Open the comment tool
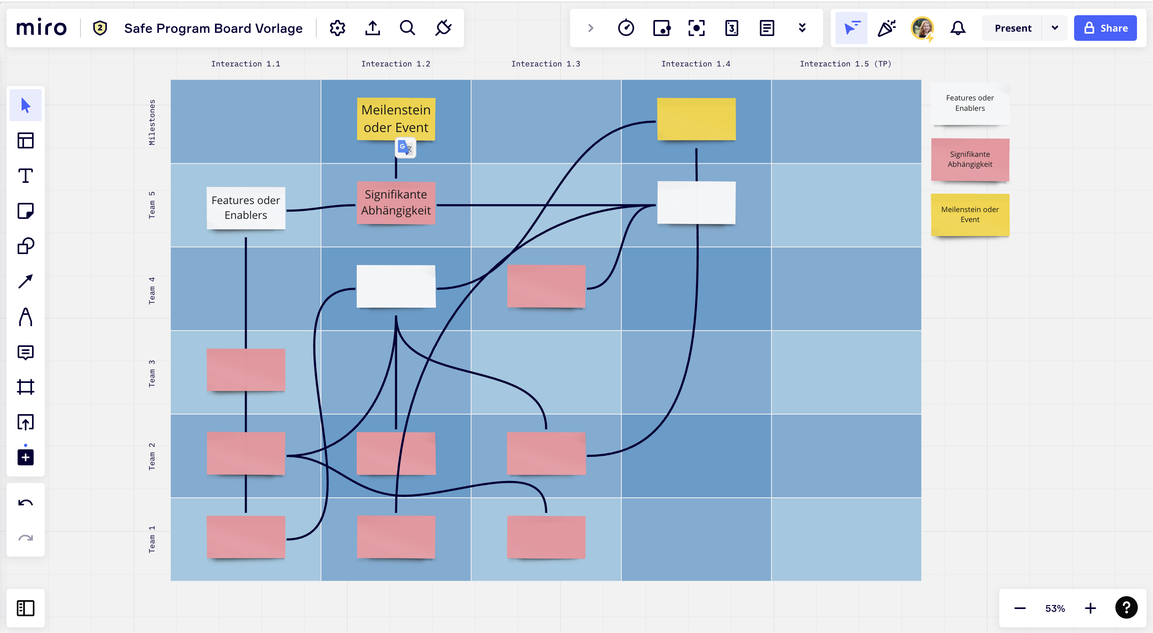This screenshot has width=1153, height=633. [x=26, y=353]
